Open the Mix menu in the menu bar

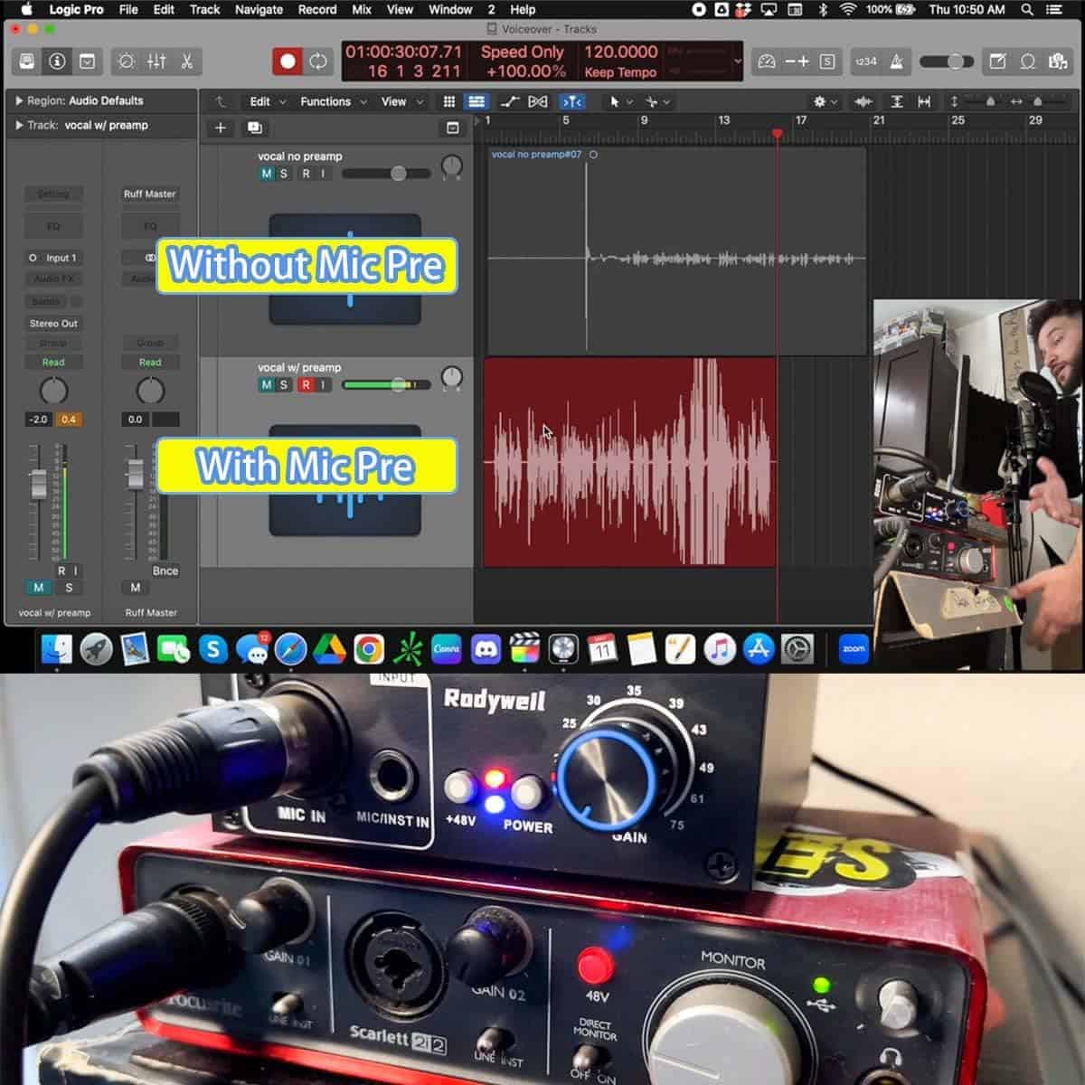(360, 9)
